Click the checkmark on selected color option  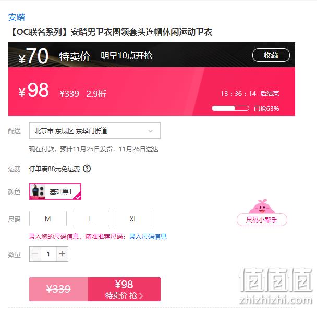[x=78, y=197]
